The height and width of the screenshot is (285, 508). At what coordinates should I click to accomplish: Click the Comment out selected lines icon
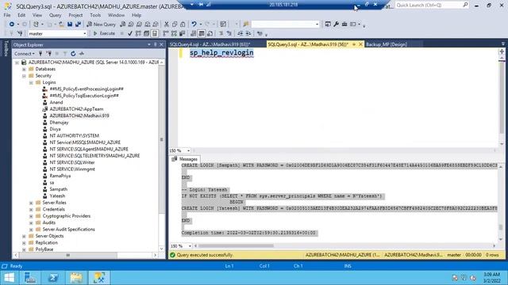click(221, 33)
